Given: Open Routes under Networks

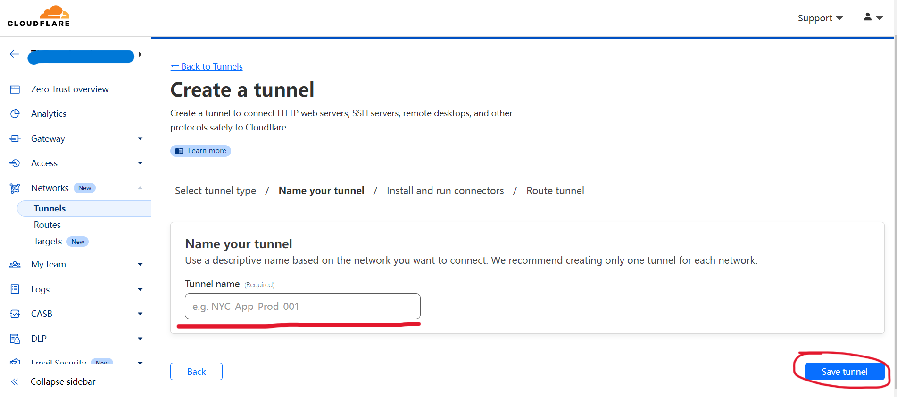Looking at the screenshot, I should tap(47, 225).
